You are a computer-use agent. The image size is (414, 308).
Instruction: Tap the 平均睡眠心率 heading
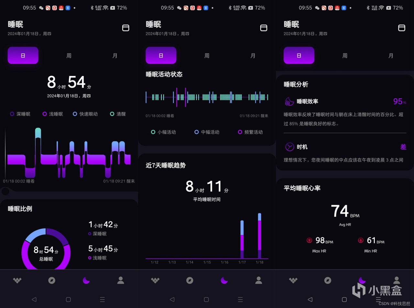pyautogui.click(x=302, y=188)
